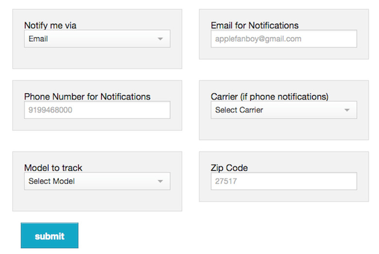The width and height of the screenshot is (379, 254).
Task: Click the "Carrier (if phone notifications)" label
Action: (270, 96)
